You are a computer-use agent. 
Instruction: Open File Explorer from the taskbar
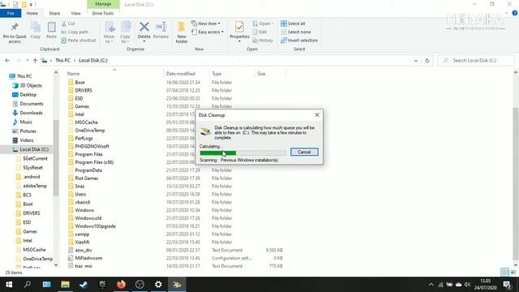click(x=65, y=285)
